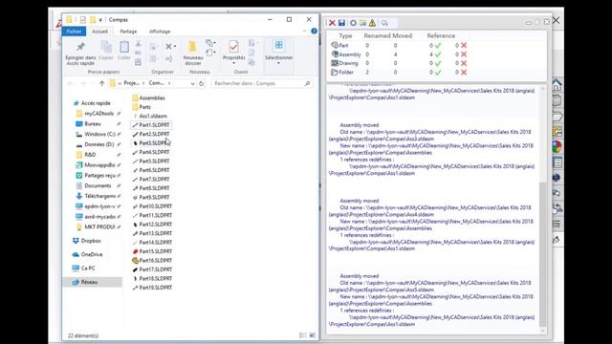
Task: Select the file 'Part19.SLDPRT'
Action: pyautogui.click(x=155, y=288)
